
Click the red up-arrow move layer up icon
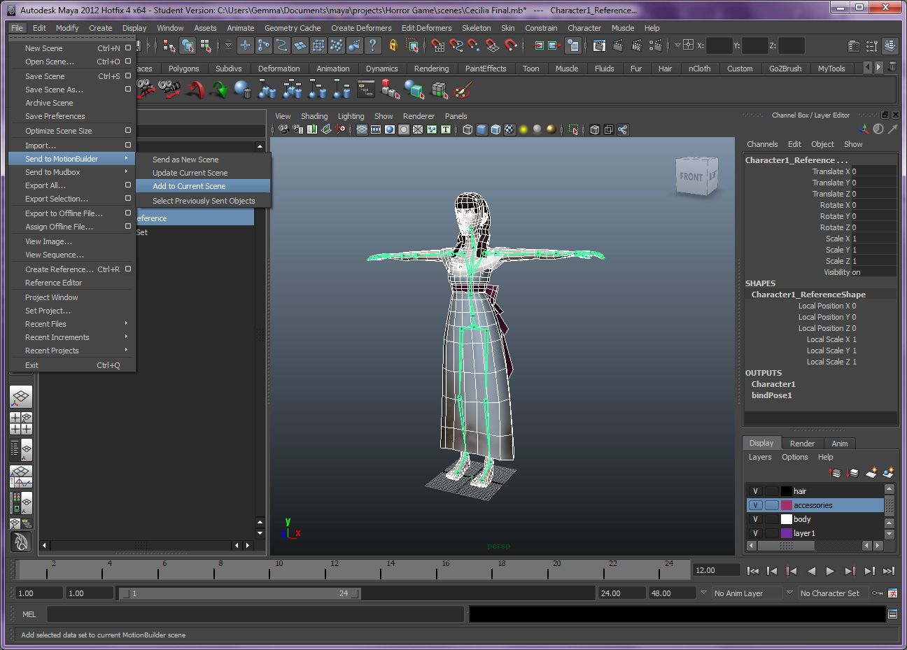(834, 472)
